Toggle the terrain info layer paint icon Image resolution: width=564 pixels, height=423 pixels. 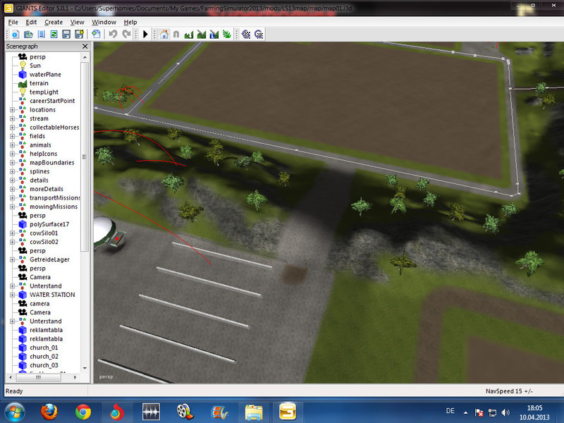(214, 34)
